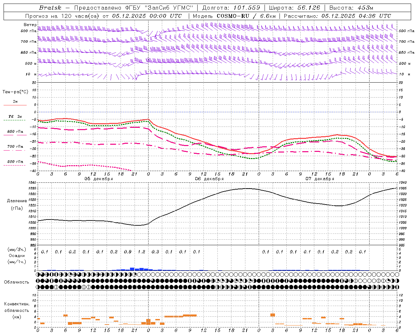
Task: Click the 07 декабря date label
Action: [320, 179]
